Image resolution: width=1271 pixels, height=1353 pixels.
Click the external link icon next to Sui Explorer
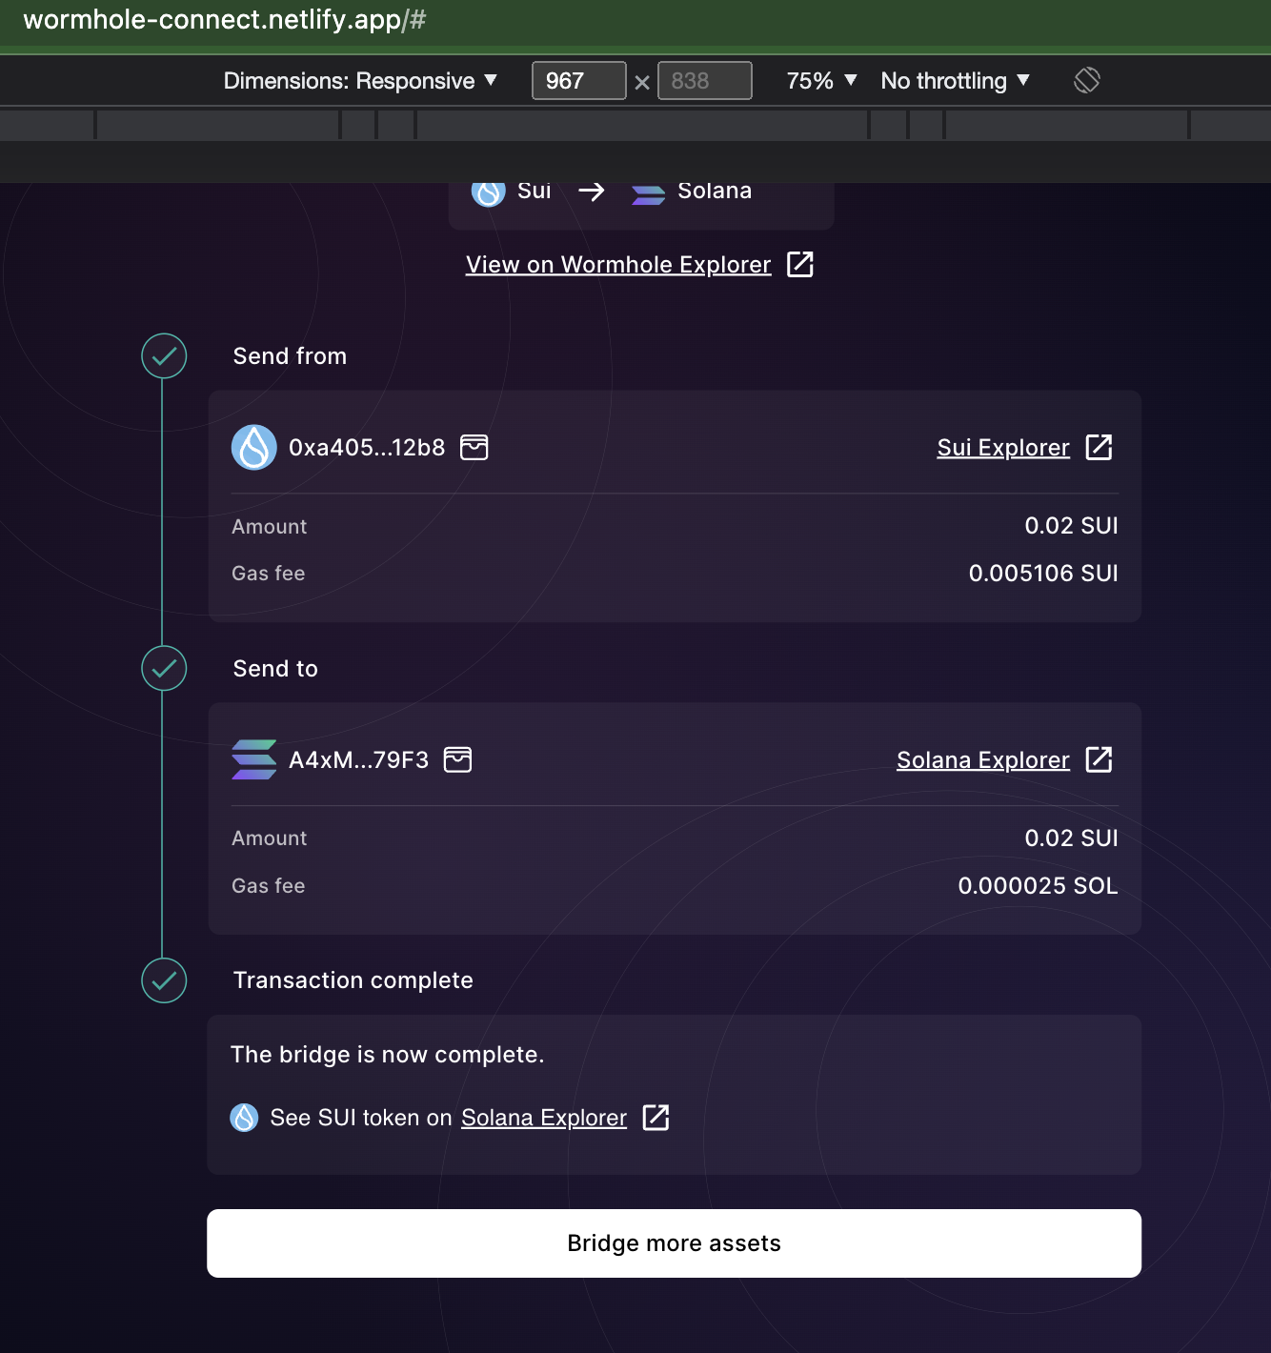pyautogui.click(x=1100, y=447)
